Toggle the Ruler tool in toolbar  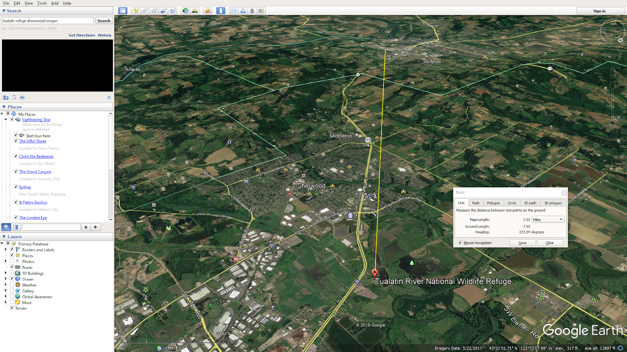(221, 11)
